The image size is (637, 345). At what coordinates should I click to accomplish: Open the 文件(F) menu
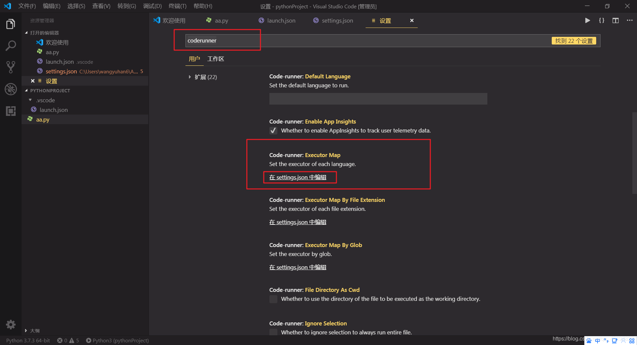[27, 6]
